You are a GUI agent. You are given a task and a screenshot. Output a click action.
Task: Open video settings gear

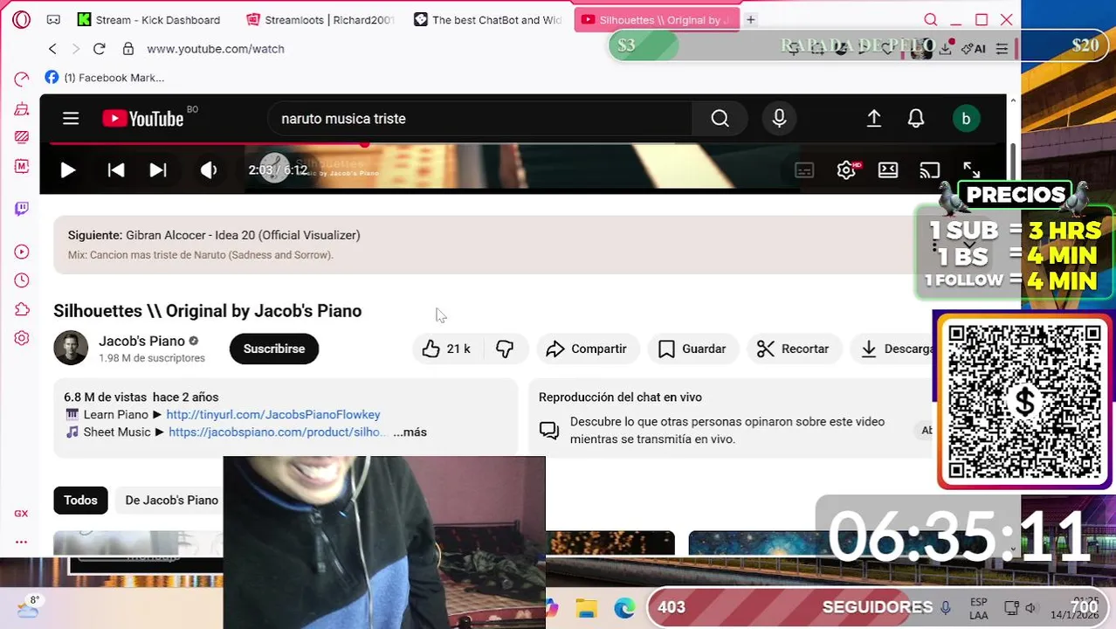coord(846,170)
